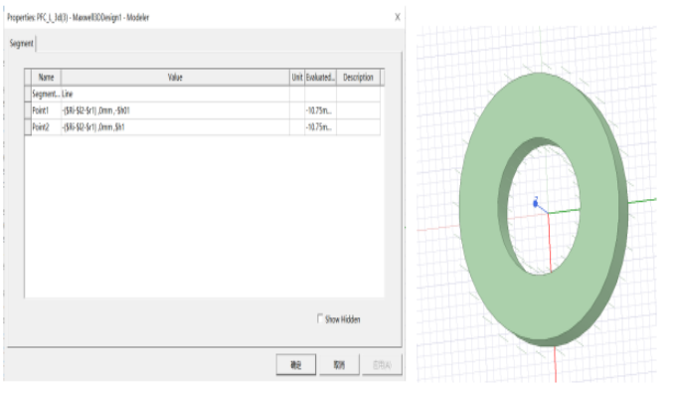Viewport: 674px width, 397px height.
Task: Click the Evaluated Value column header
Action: pyautogui.click(x=321, y=78)
